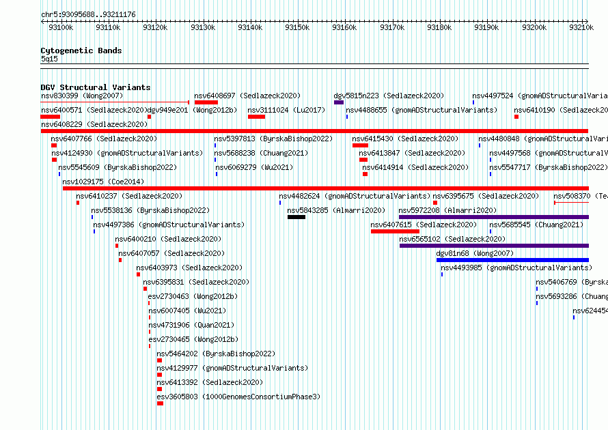
Task: Click the nsv1029175 (Coe2014) label
Action: coord(103,182)
